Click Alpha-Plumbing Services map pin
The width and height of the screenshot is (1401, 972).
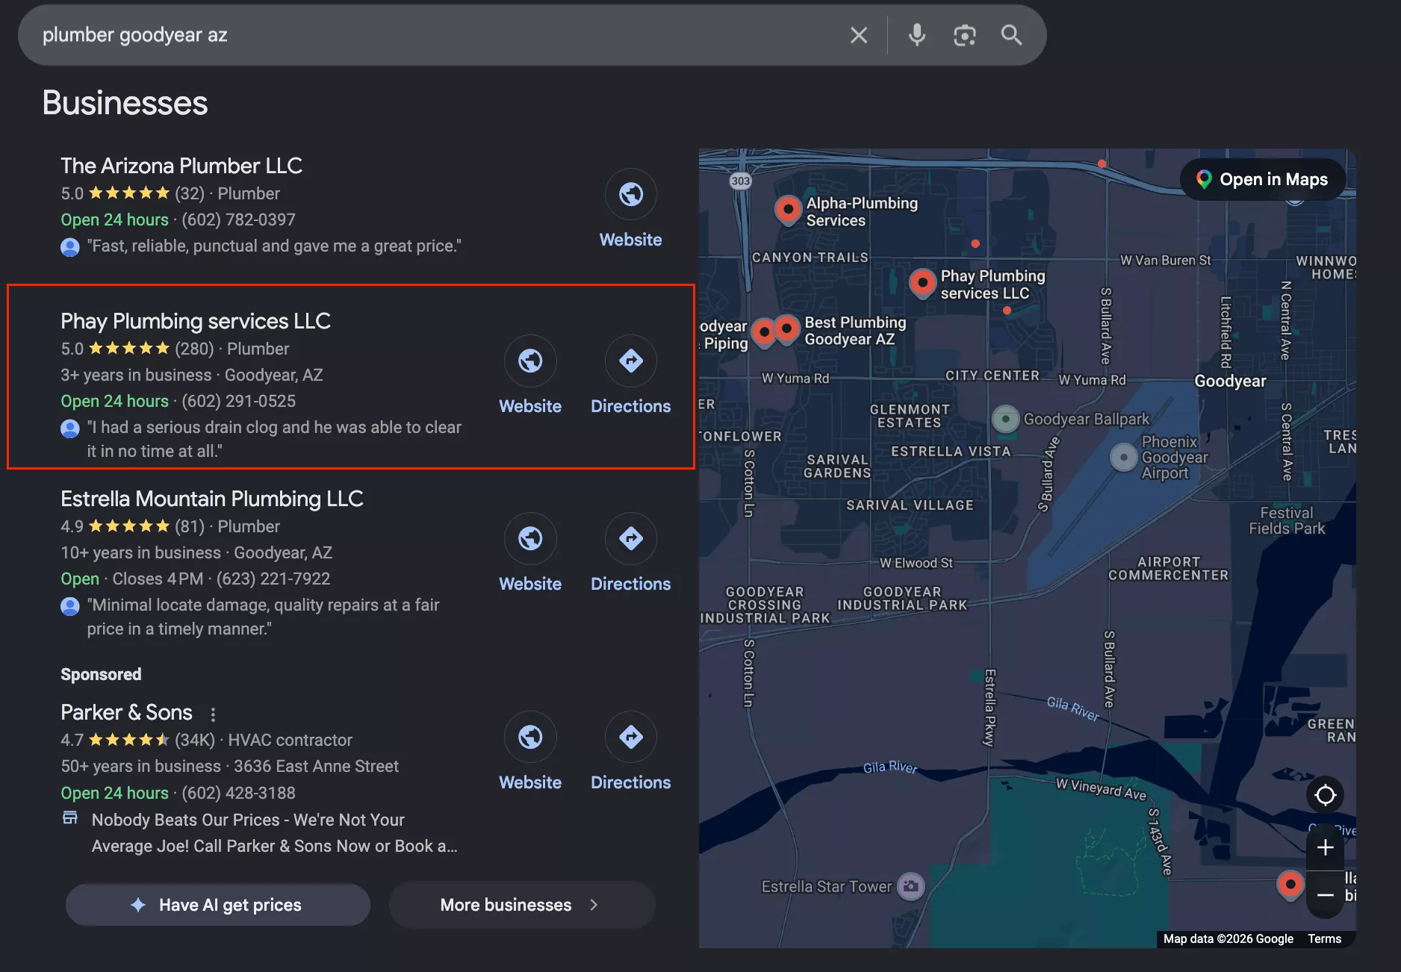pos(788,210)
